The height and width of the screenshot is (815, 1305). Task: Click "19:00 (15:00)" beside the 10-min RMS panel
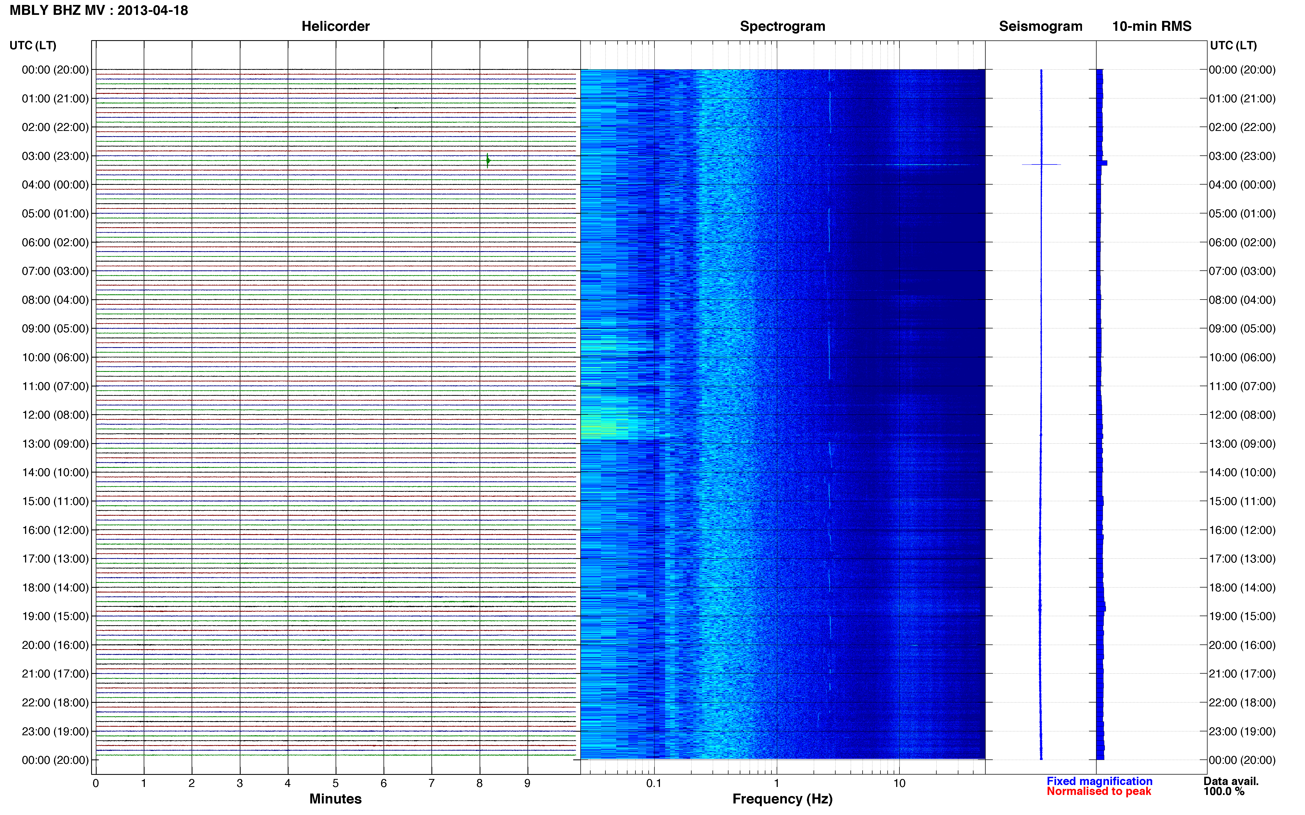[1243, 617]
